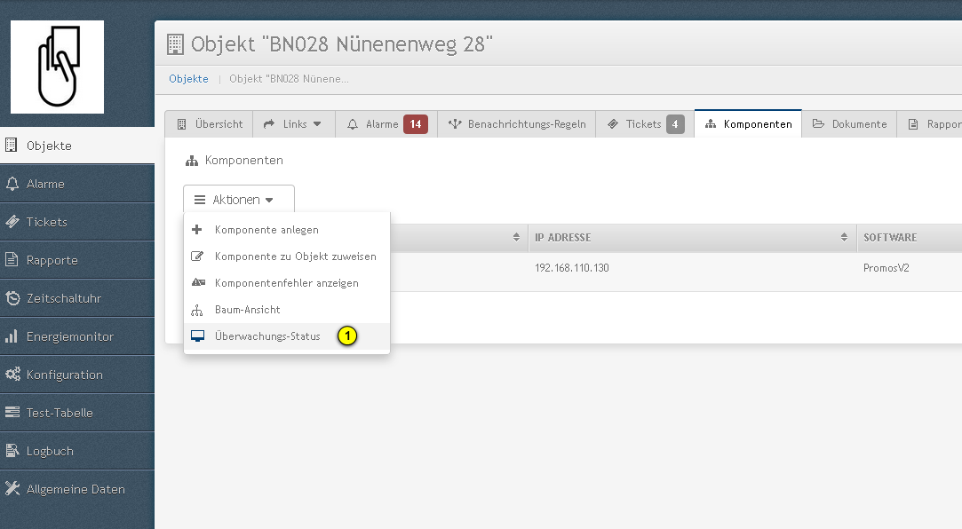The height and width of the screenshot is (529, 962).
Task: Open Objekte in the sidebar
Action: tap(77, 146)
